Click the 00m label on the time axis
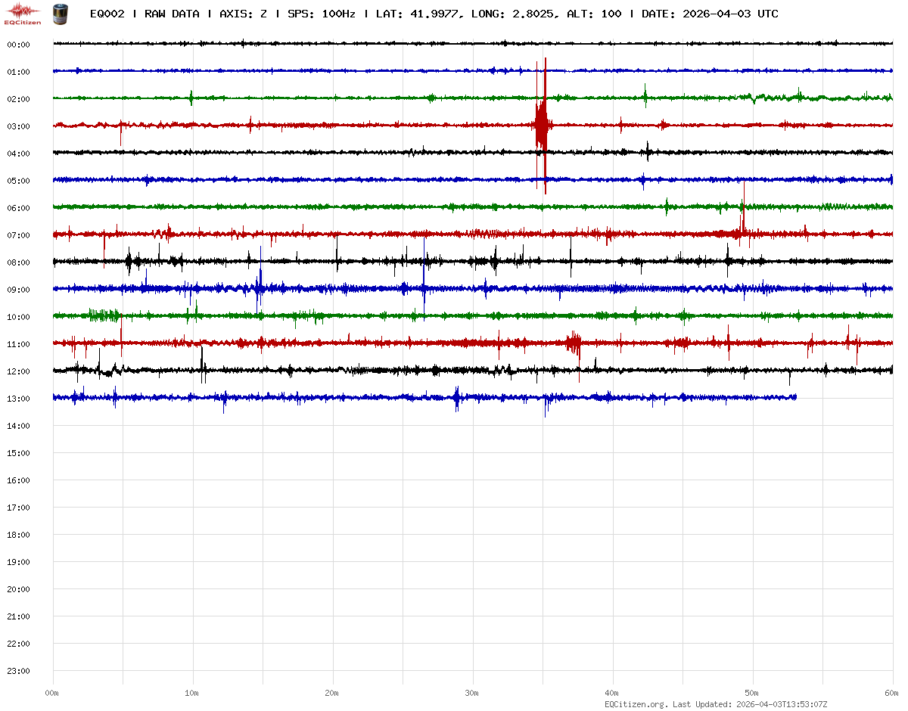The image size is (908, 711). [51, 693]
